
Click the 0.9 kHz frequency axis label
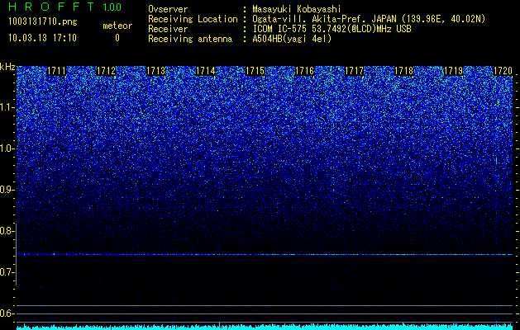pos(7,190)
